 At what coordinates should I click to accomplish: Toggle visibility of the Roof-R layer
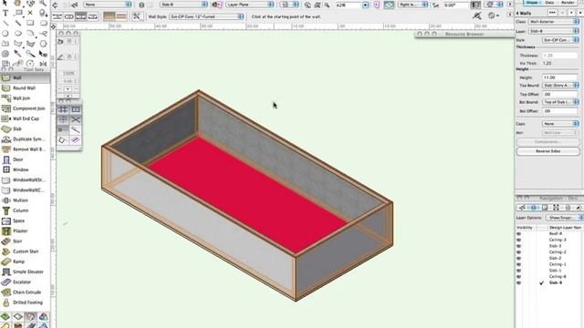[x=519, y=234]
